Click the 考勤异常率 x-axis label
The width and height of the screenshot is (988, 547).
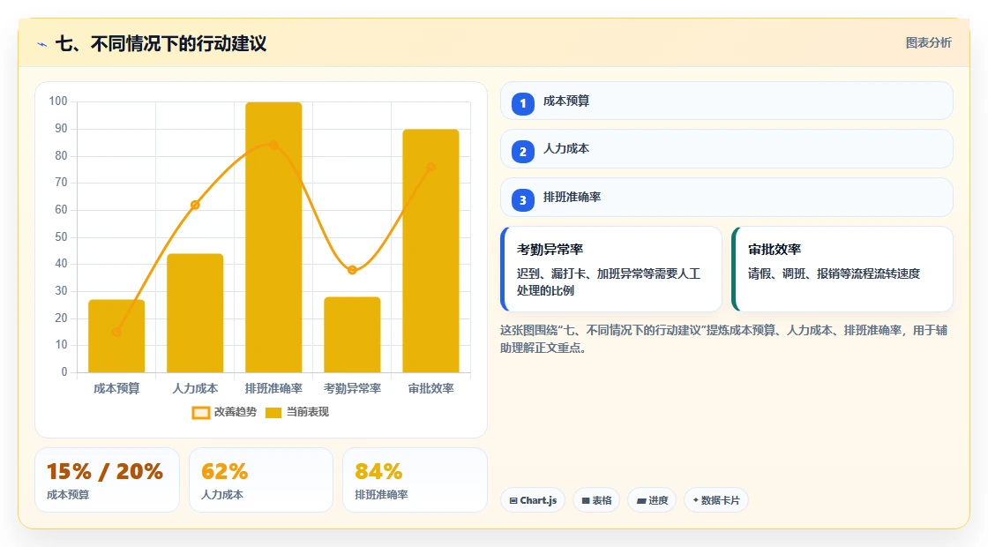(352, 389)
